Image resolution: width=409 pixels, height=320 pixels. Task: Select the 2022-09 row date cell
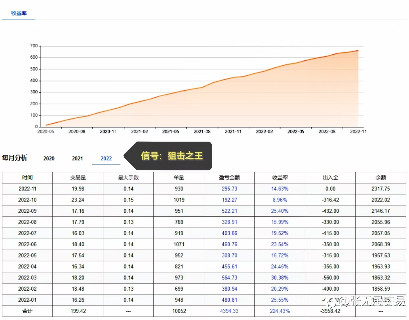click(27, 211)
